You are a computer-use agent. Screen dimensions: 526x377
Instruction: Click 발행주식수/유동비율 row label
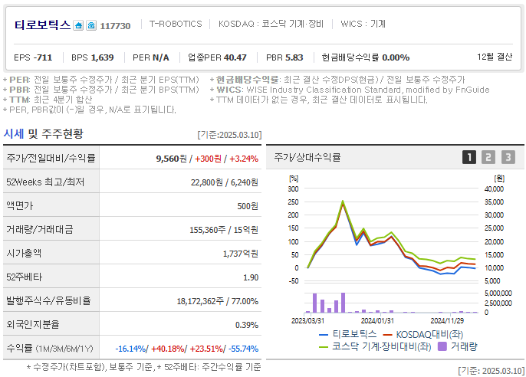tap(48, 300)
